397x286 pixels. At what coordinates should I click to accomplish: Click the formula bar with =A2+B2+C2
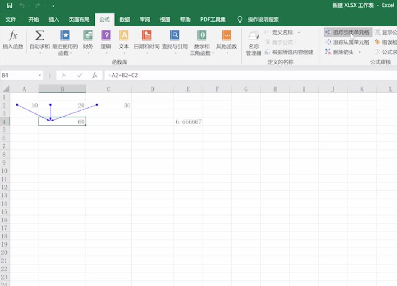251,75
